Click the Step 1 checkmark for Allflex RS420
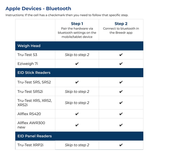The height and width of the screenshot is (151, 170). (x=77, y=114)
